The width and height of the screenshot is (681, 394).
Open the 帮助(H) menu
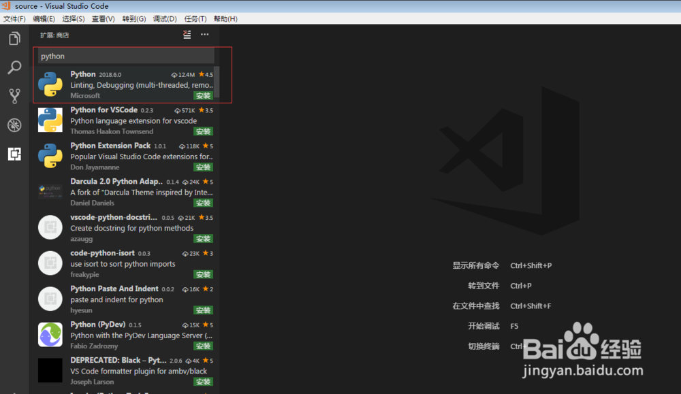click(x=225, y=18)
